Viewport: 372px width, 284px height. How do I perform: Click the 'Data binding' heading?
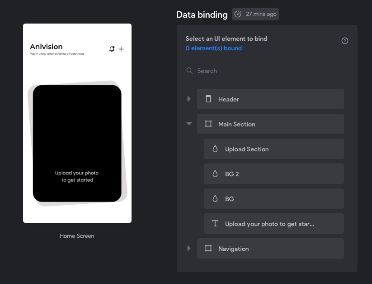[202, 15]
